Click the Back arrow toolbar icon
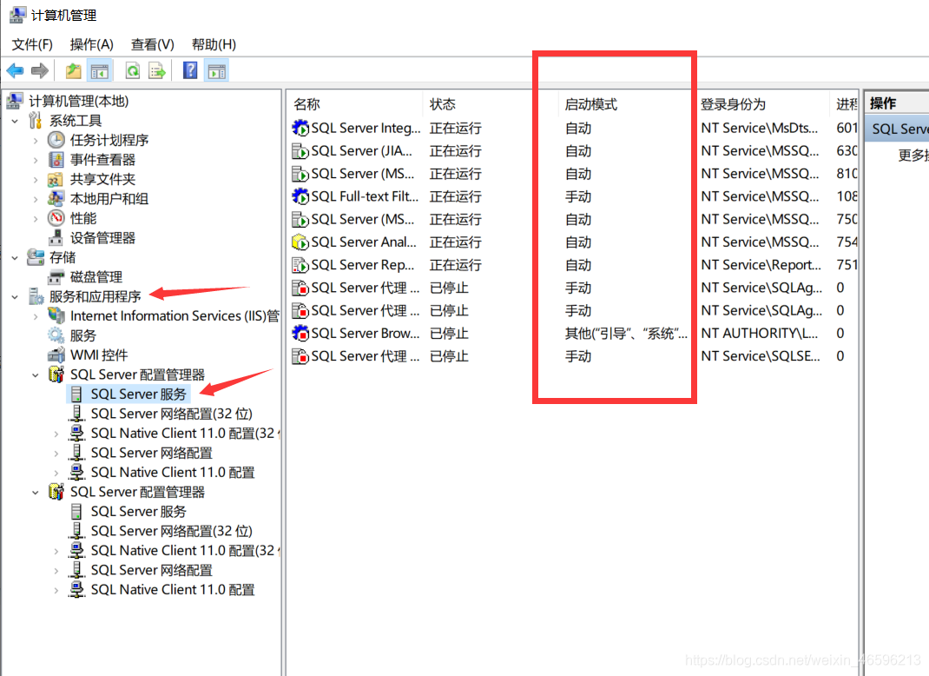929x676 pixels. pyautogui.click(x=15, y=71)
